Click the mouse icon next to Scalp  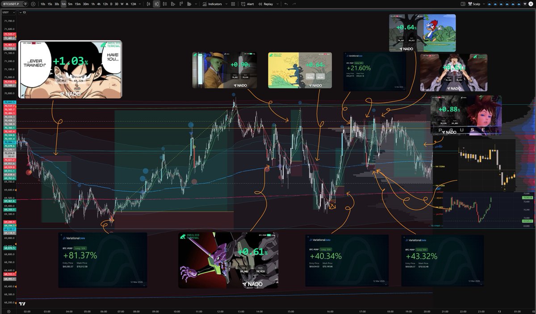click(471, 4)
